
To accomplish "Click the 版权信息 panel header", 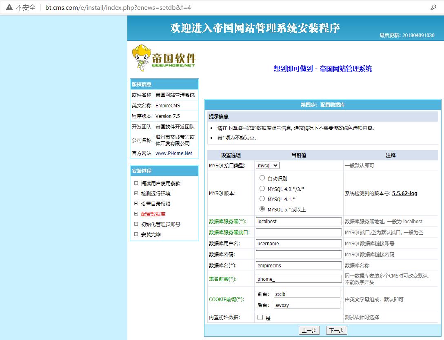I will tap(164, 84).
